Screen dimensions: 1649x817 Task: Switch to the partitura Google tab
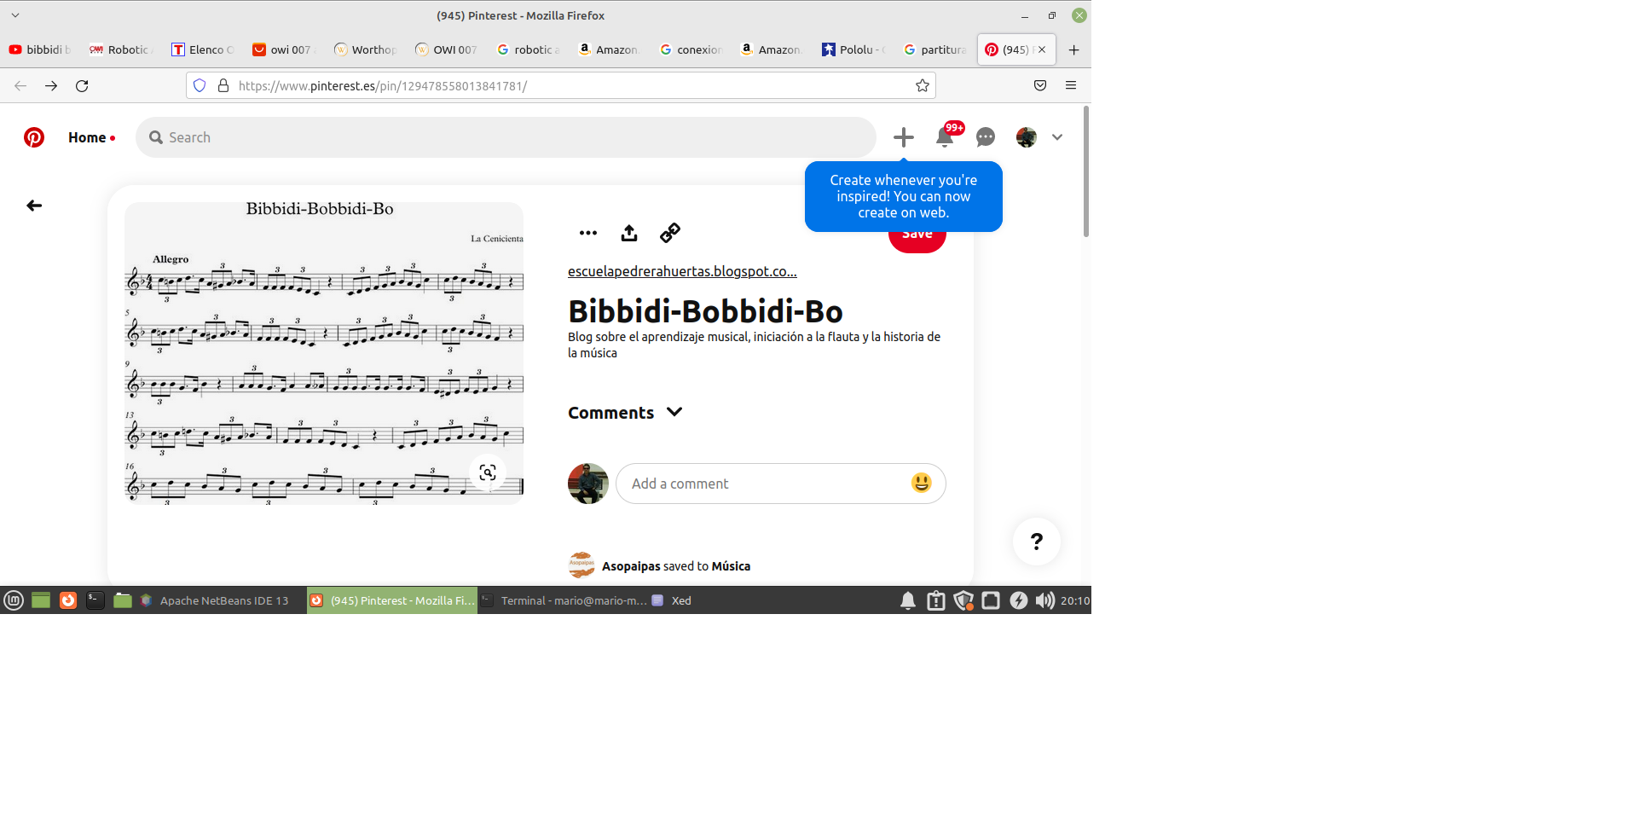coord(934,49)
